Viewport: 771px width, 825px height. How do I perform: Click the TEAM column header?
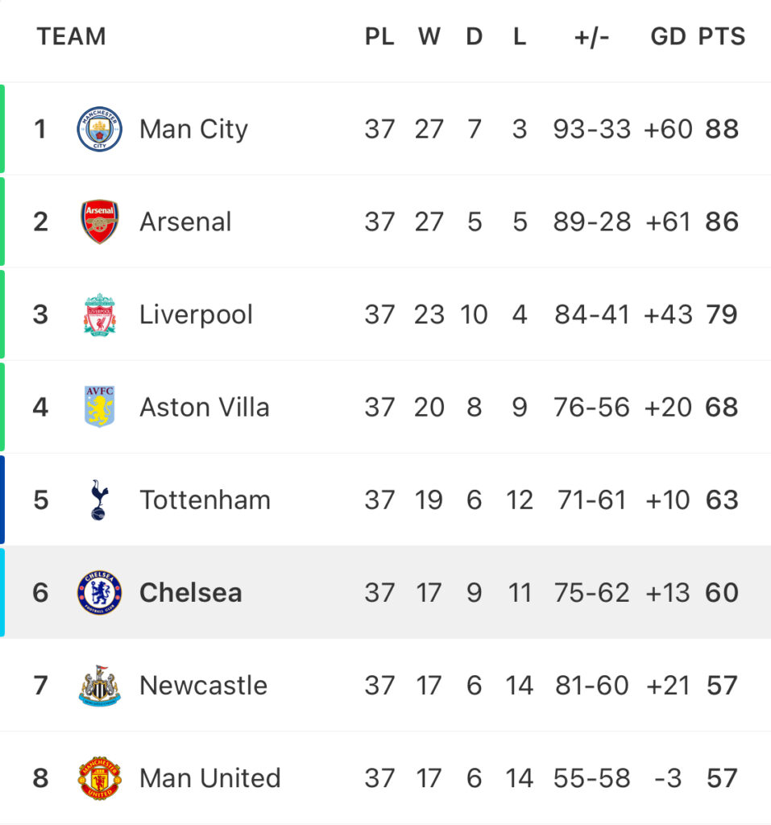click(x=72, y=36)
